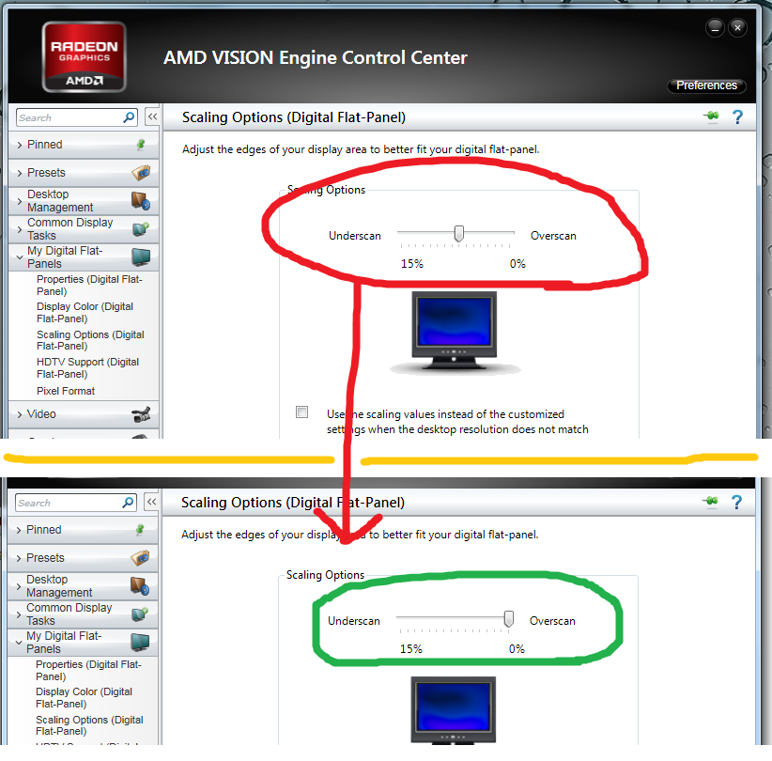Expand the upper Presets section

click(x=20, y=173)
